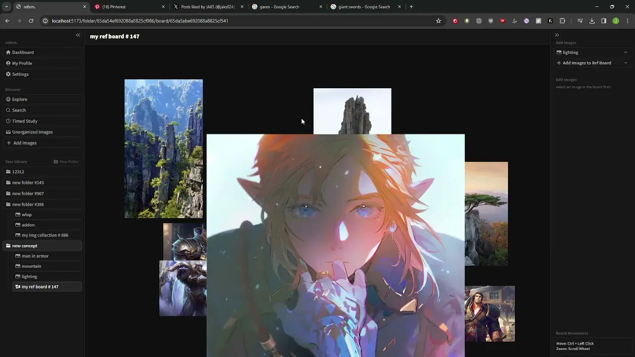Expand Add Images to Ref Board dropdown
Image resolution: width=635 pixels, height=357 pixels.
pyautogui.click(x=592, y=63)
